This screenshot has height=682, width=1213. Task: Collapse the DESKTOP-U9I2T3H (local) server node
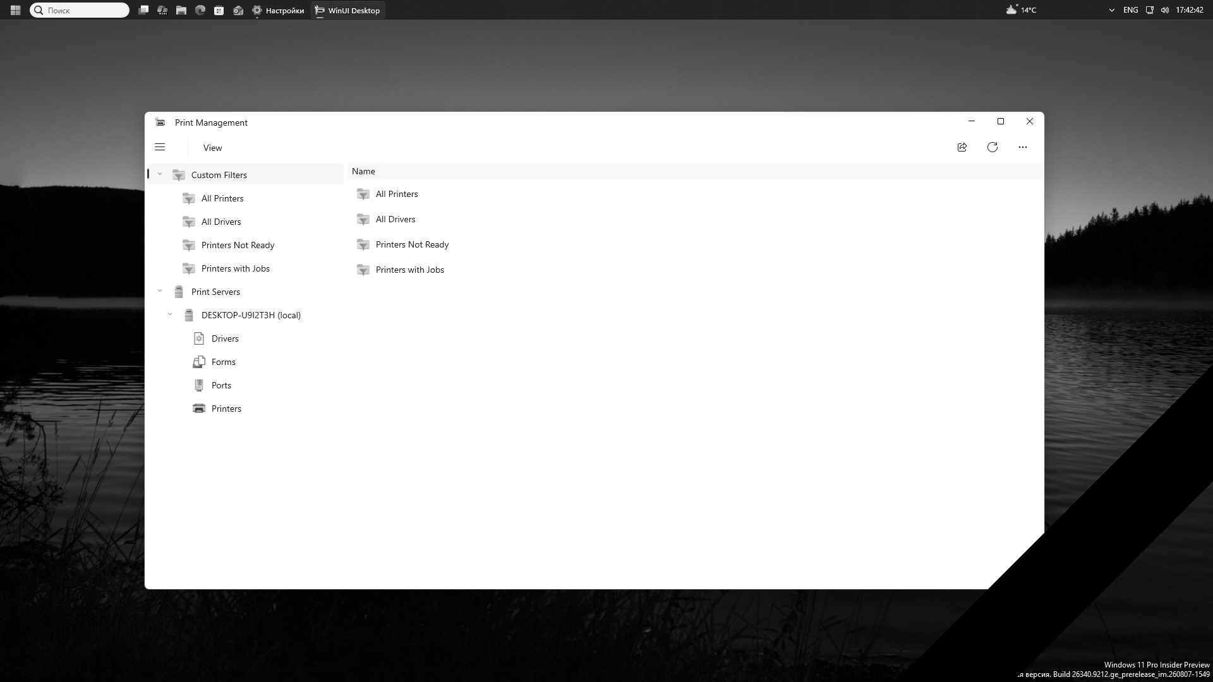pyautogui.click(x=170, y=314)
